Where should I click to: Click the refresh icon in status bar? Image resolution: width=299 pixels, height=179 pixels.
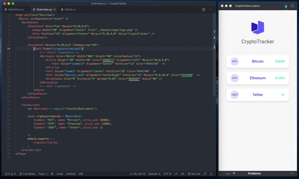tap(52, 174)
